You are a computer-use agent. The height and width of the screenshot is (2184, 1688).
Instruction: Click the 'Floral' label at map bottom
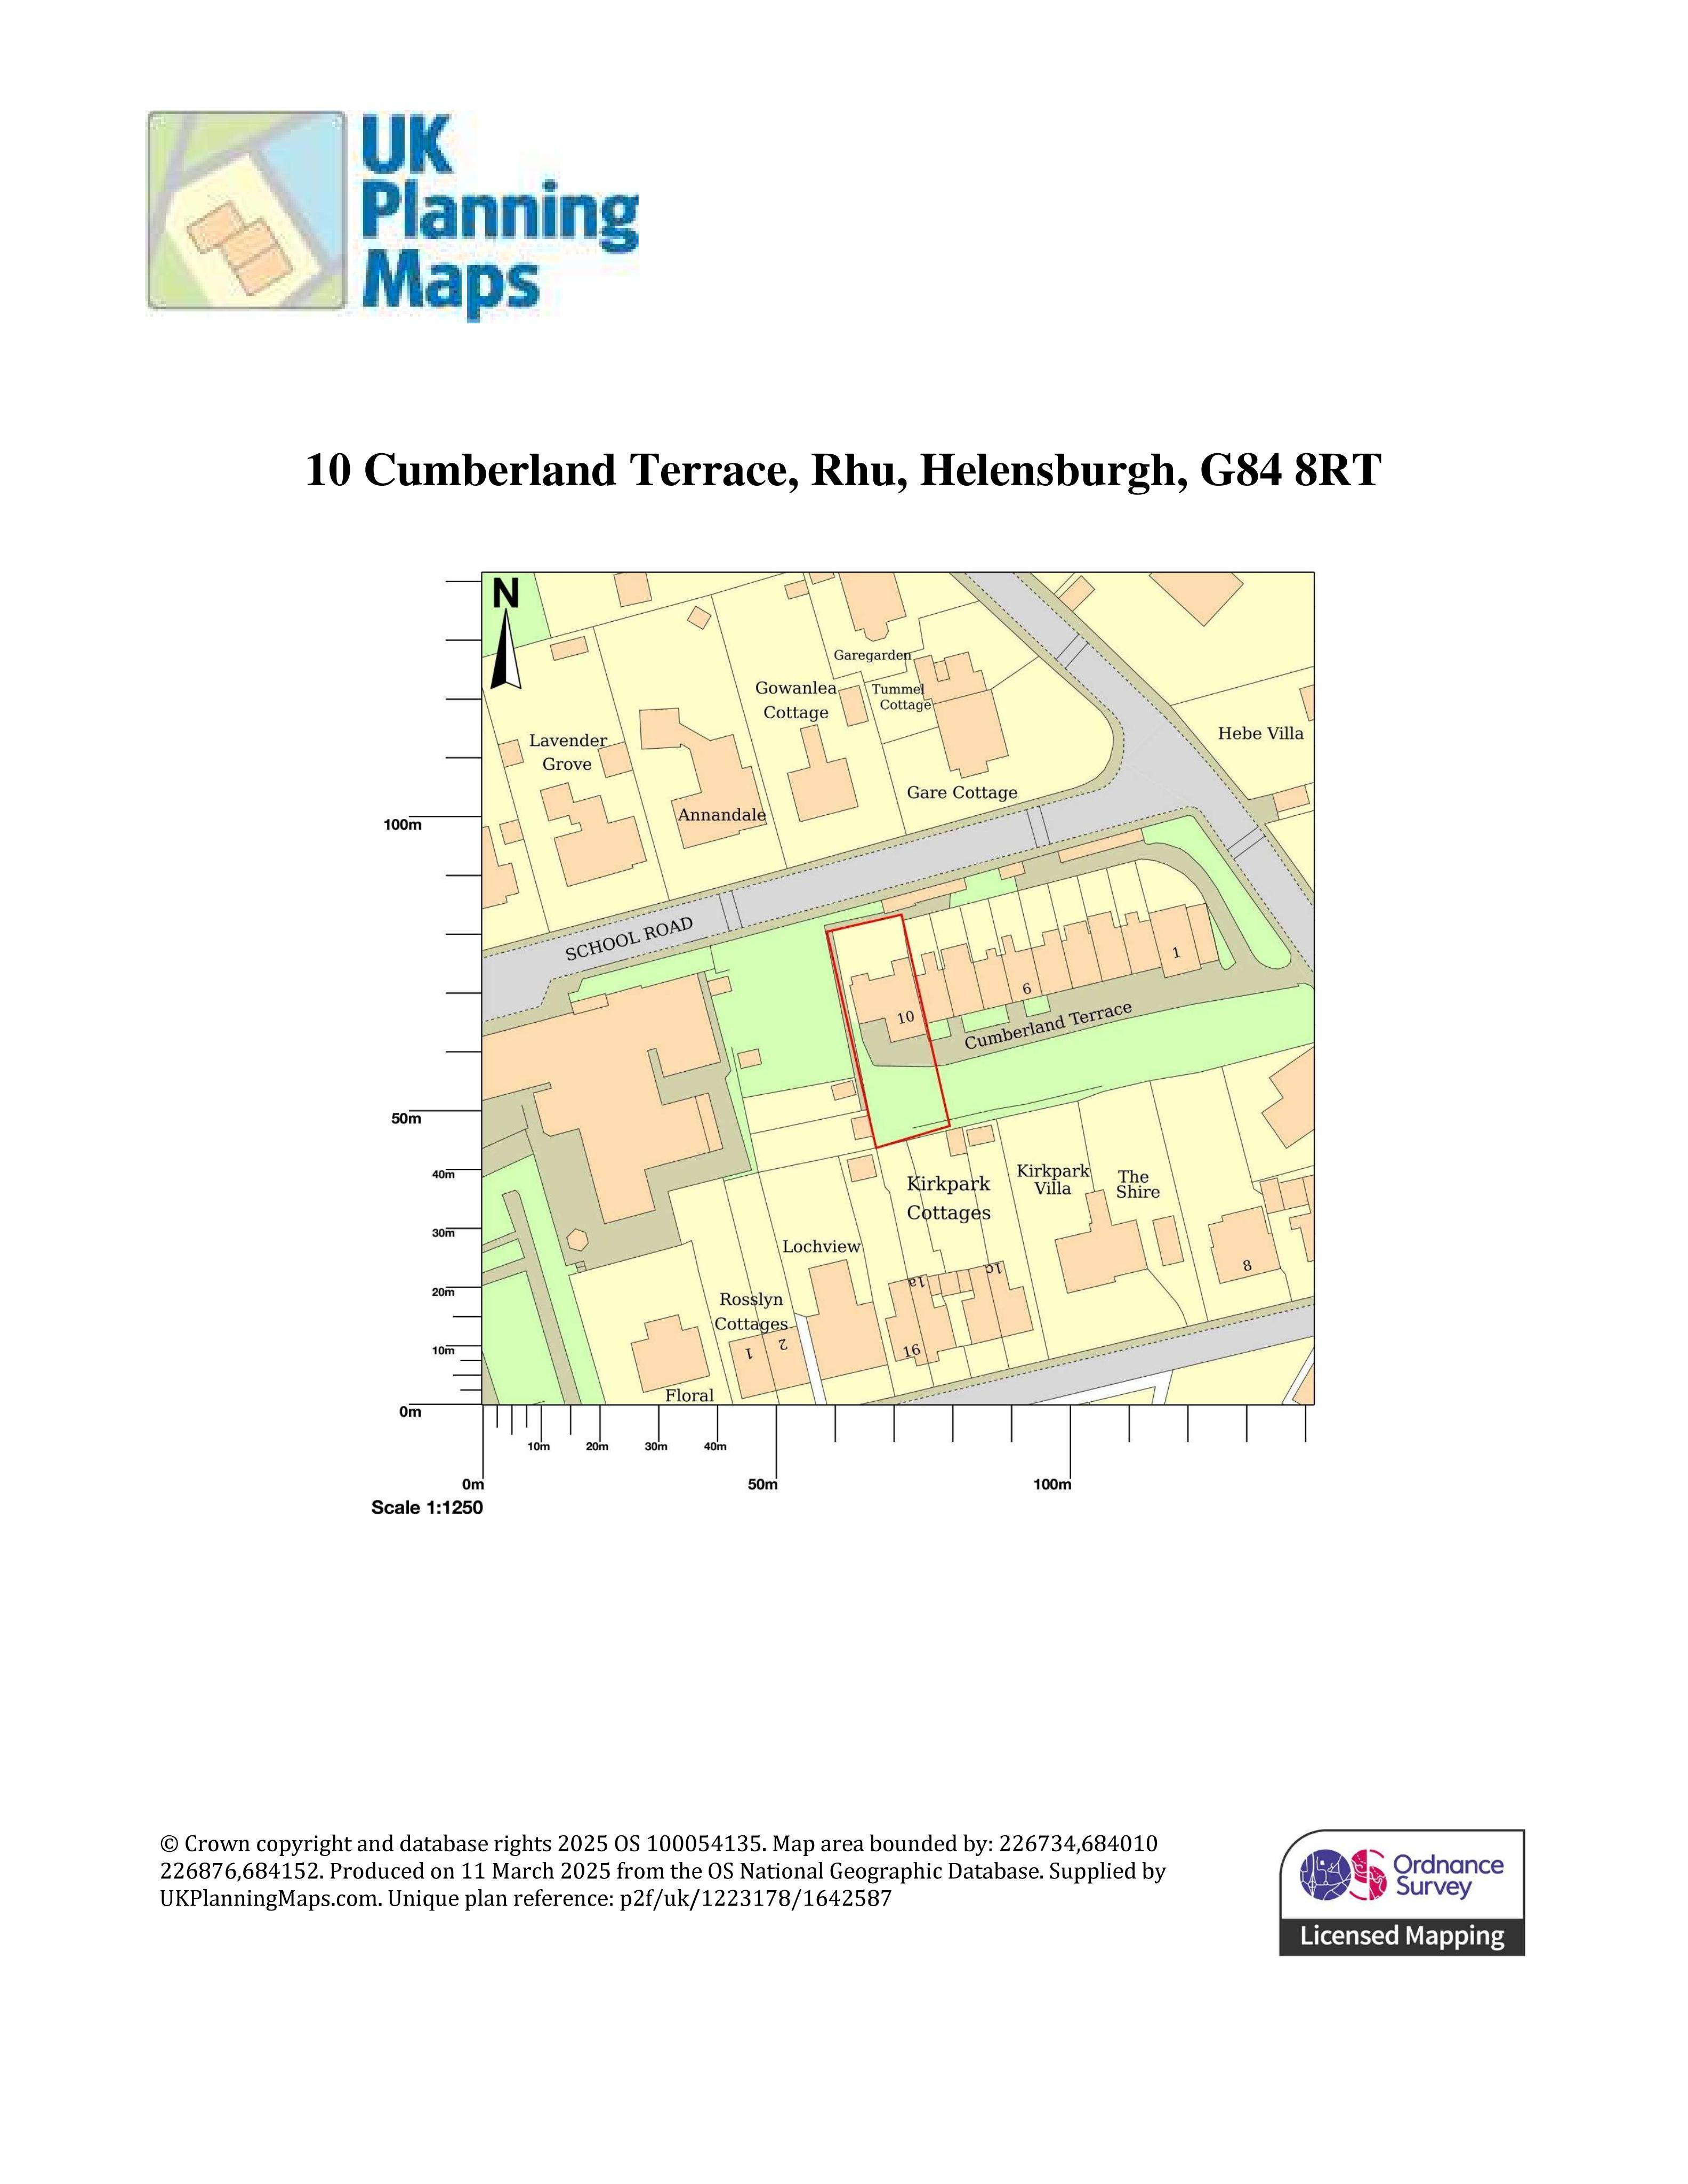pyautogui.click(x=690, y=1396)
